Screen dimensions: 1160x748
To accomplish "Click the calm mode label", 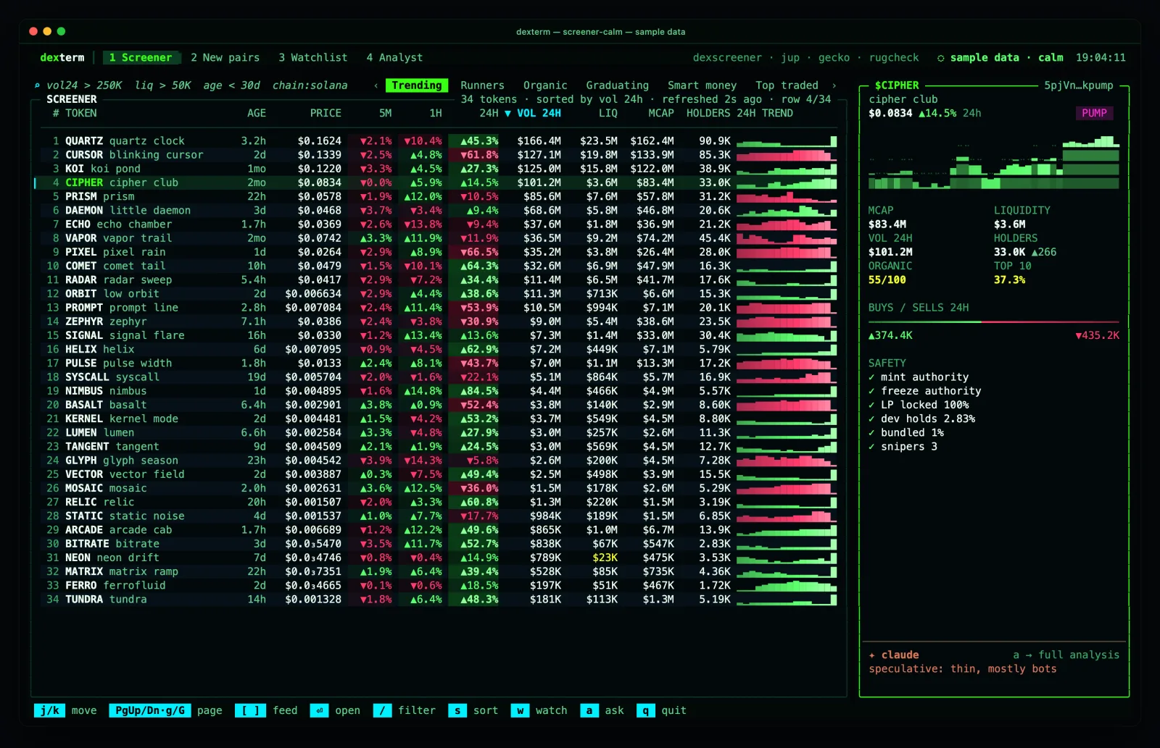I will 1051,58.
